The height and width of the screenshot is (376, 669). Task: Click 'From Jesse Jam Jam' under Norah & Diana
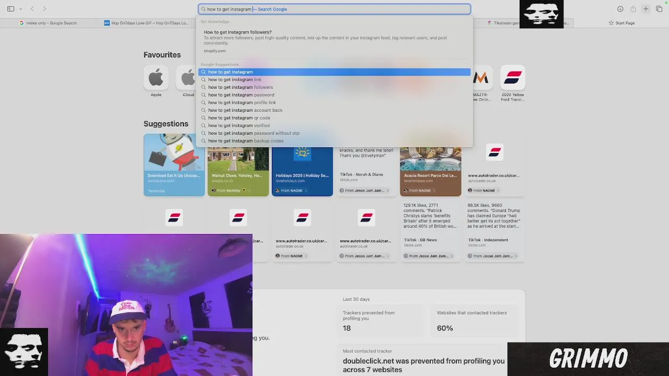coord(365,191)
